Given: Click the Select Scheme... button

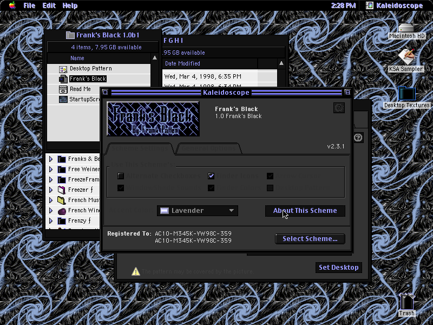Looking at the screenshot, I should coord(310,239).
